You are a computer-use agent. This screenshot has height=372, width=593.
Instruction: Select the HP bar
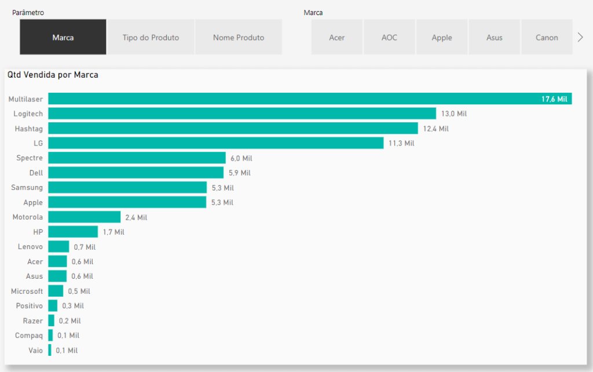point(73,231)
